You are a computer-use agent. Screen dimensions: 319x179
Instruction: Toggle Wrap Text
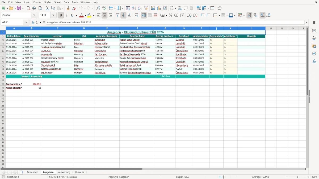click(137, 15)
